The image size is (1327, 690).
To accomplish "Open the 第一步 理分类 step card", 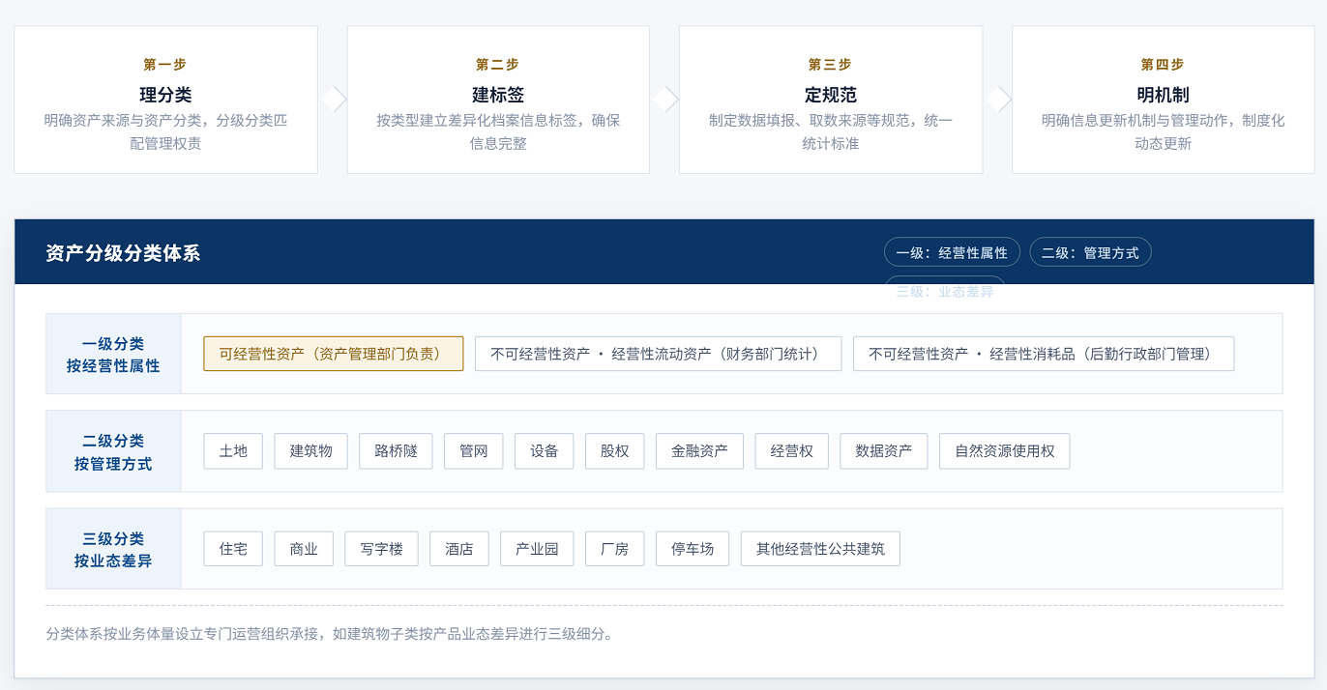I will click(x=165, y=100).
